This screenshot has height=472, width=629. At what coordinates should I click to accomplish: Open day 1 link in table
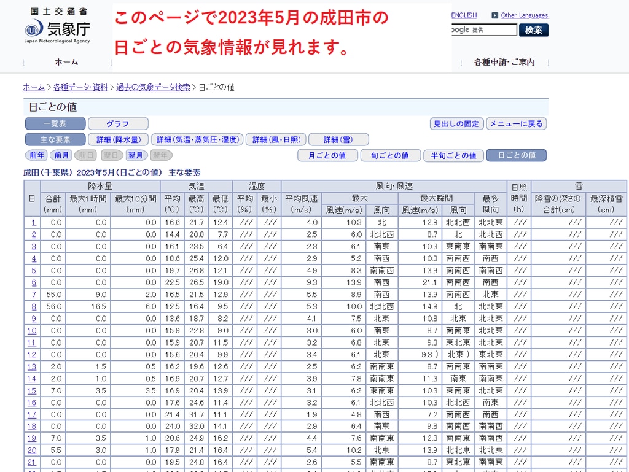(x=34, y=223)
